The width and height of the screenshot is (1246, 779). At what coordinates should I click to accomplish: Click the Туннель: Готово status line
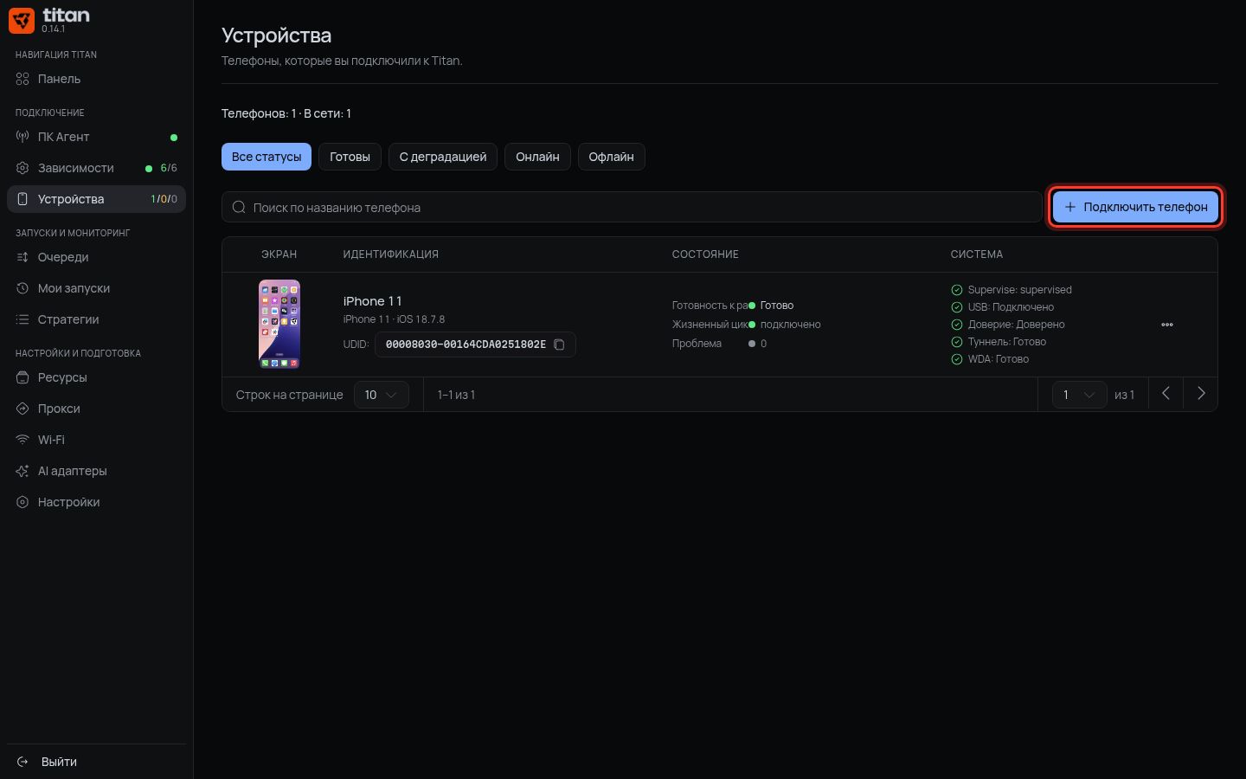[x=999, y=342]
